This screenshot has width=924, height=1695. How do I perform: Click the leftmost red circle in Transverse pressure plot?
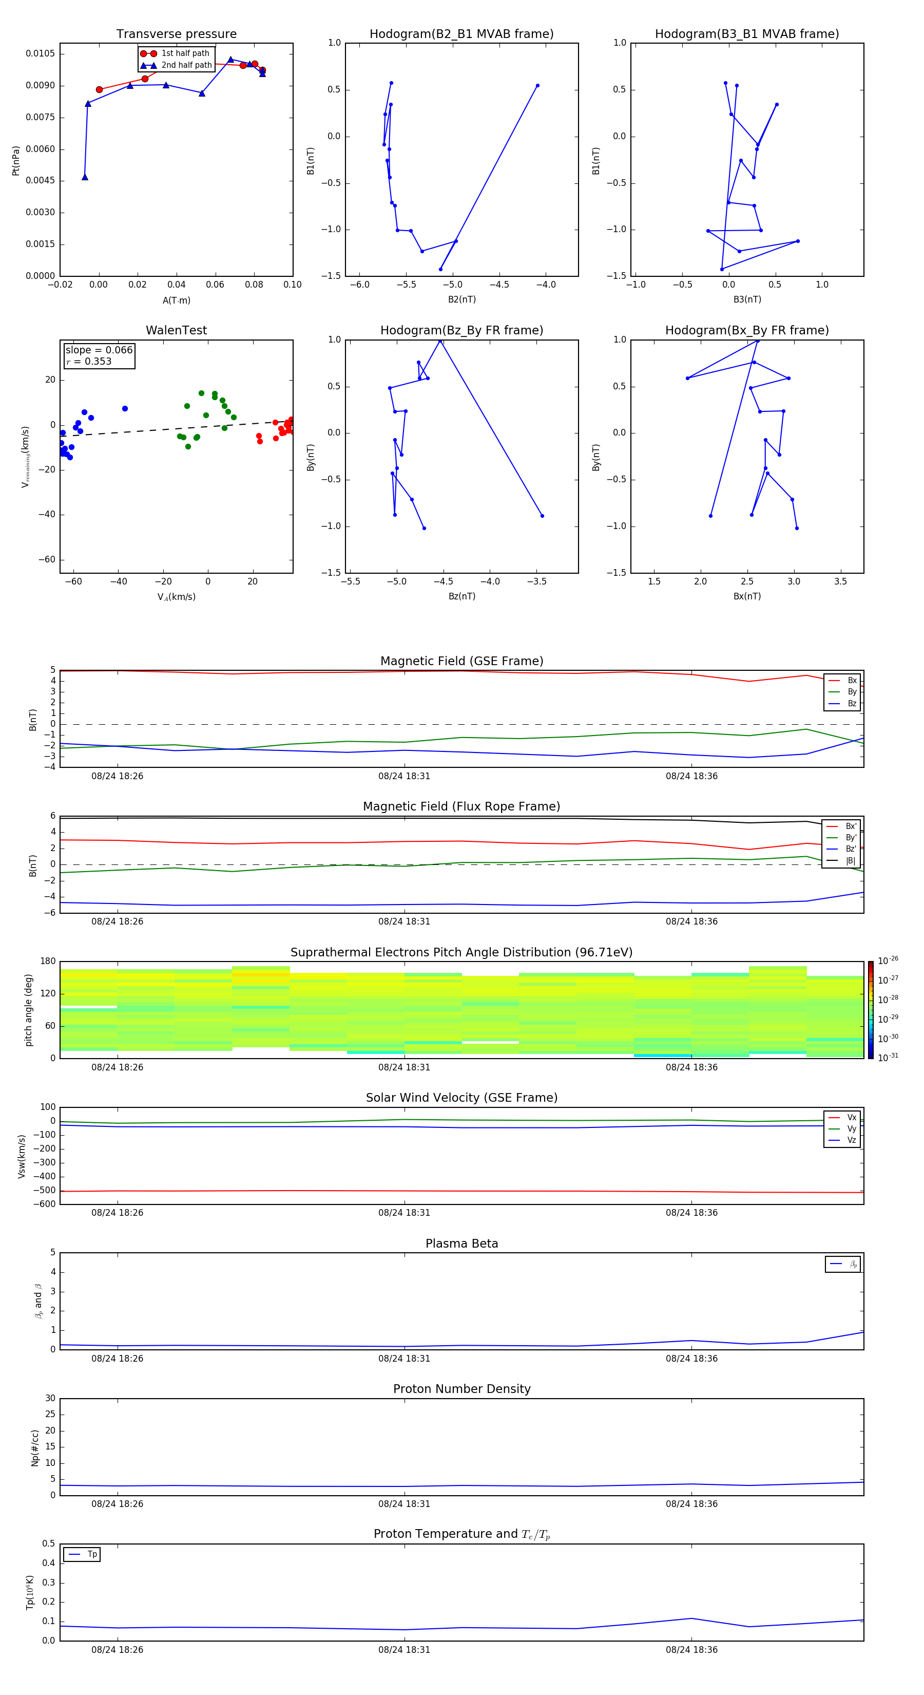(99, 89)
